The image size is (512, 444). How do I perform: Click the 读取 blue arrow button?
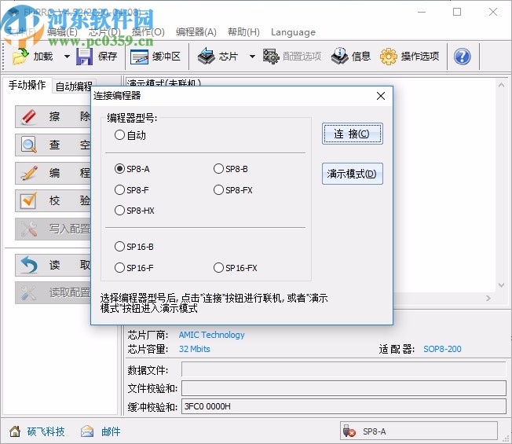(53, 265)
